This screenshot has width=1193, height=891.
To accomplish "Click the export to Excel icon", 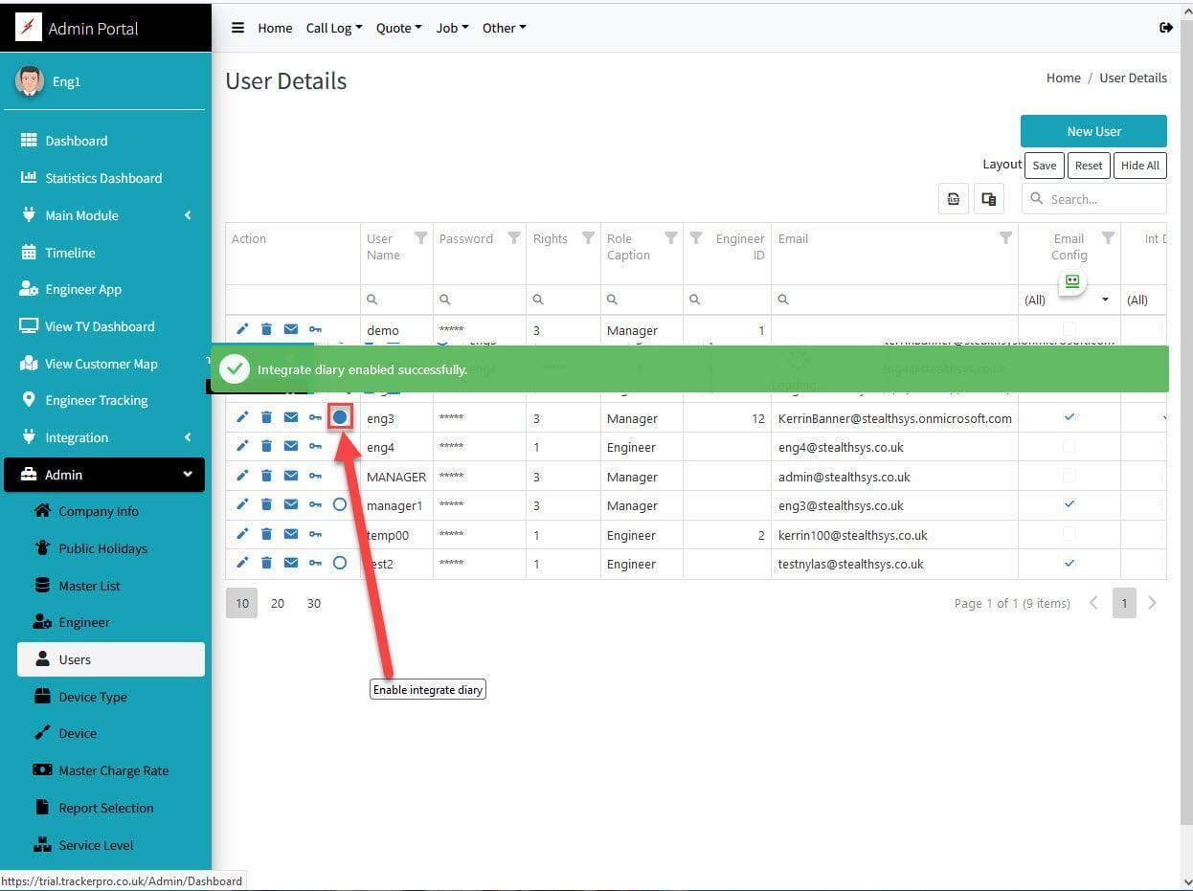I will coord(954,199).
